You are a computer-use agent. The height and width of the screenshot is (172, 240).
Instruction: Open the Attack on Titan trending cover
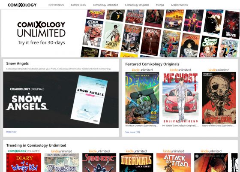click(174, 163)
